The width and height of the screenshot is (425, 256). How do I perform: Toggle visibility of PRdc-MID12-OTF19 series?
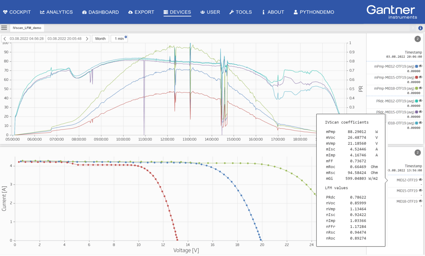point(420,101)
